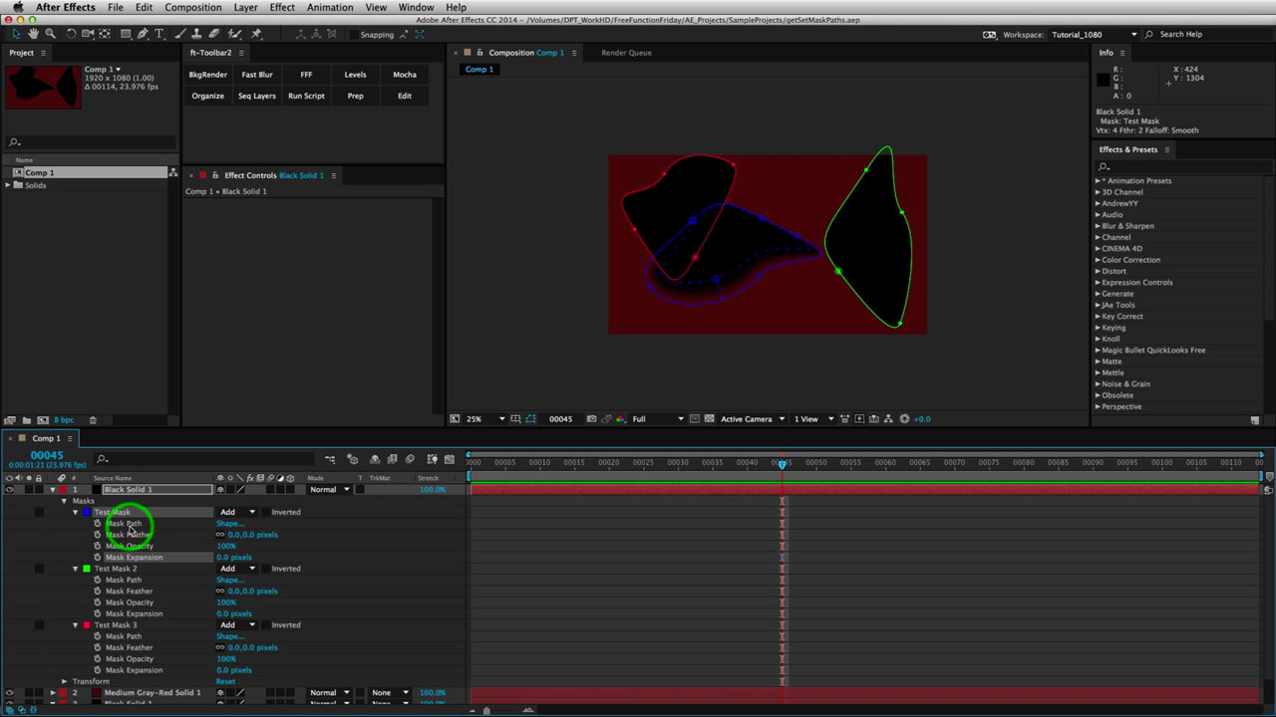Open the Active Camera dropdown
The height and width of the screenshot is (717, 1276).
[x=753, y=419]
